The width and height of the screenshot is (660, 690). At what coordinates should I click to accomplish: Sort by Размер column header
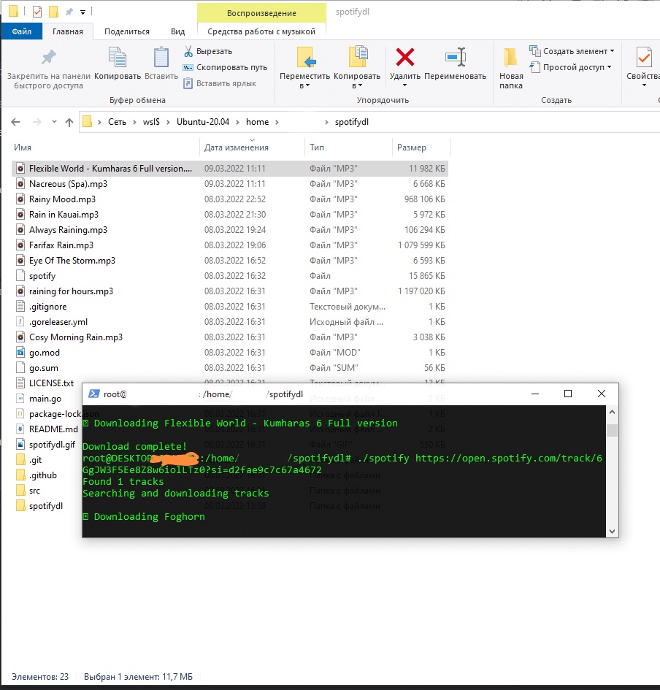tap(411, 147)
